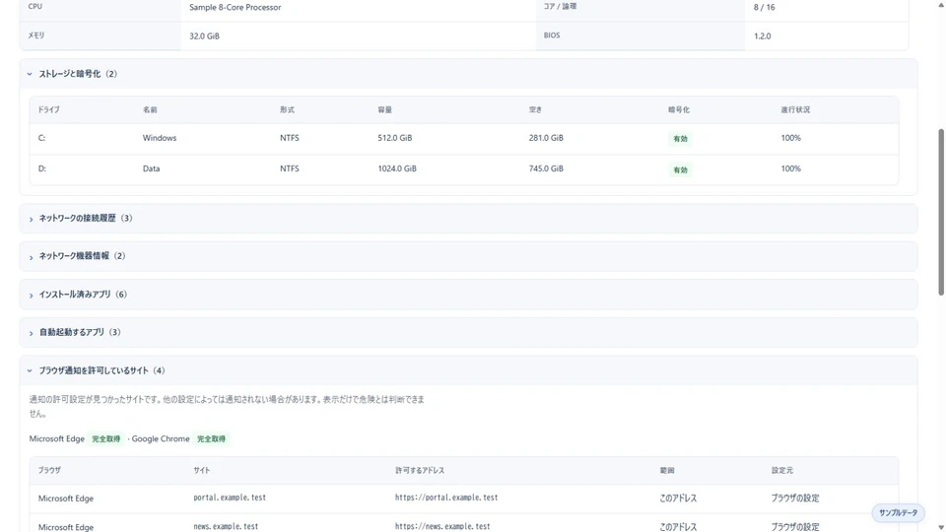
Task: Click https://portal.example.test address cell
Action: (x=446, y=498)
